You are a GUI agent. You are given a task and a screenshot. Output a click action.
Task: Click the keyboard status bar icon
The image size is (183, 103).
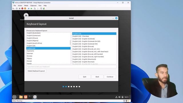click(x=124, y=101)
